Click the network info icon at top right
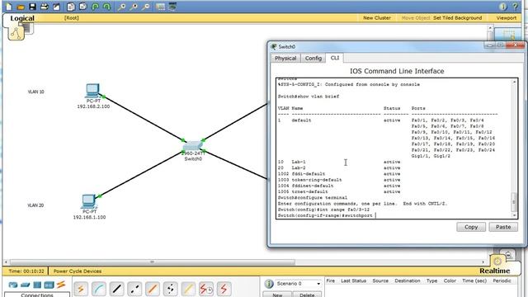 (502, 7)
